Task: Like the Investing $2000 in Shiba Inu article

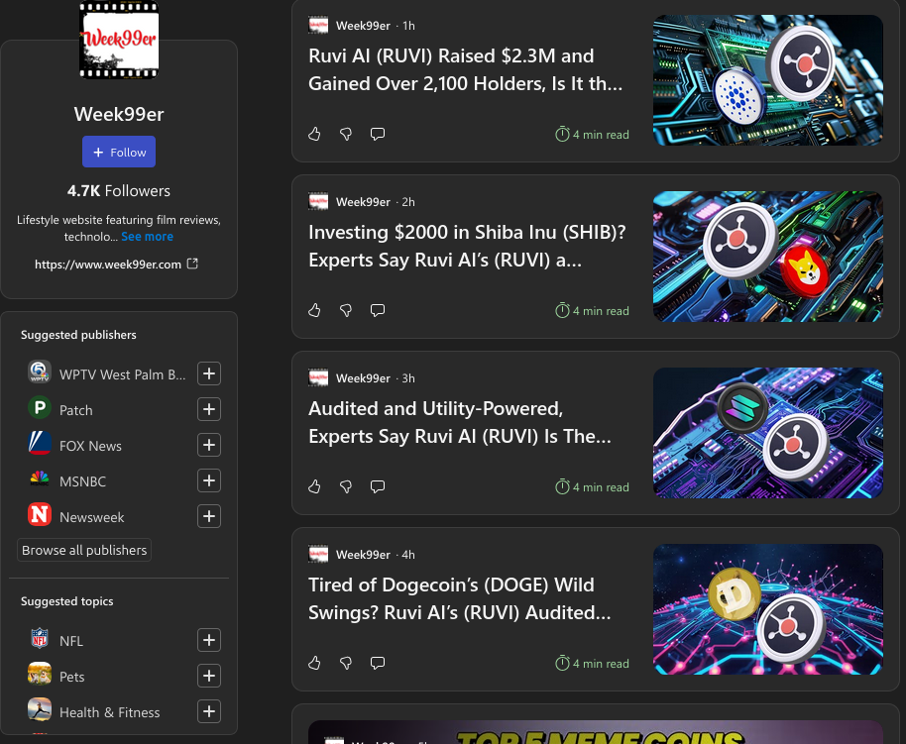Action: (x=314, y=310)
